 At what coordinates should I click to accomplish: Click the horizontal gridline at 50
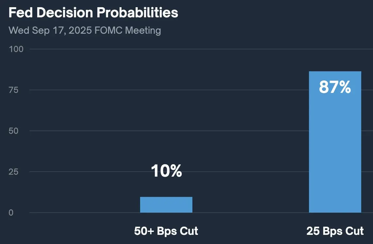point(169,131)
